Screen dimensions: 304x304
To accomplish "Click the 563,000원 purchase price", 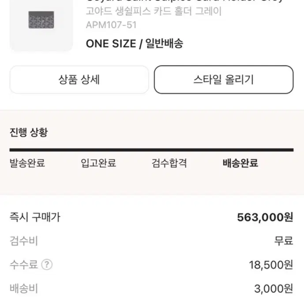I will pos(265,217).
